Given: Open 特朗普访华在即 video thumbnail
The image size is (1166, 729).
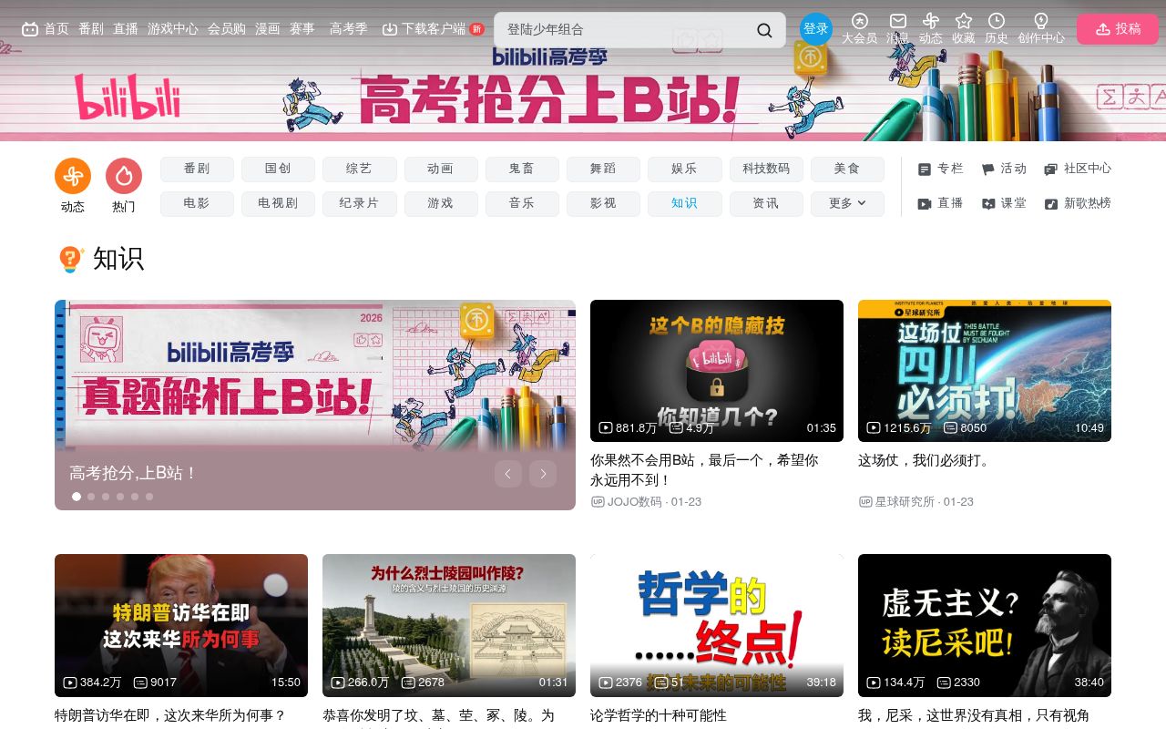Looking at the screenshot, I should 181,625.
